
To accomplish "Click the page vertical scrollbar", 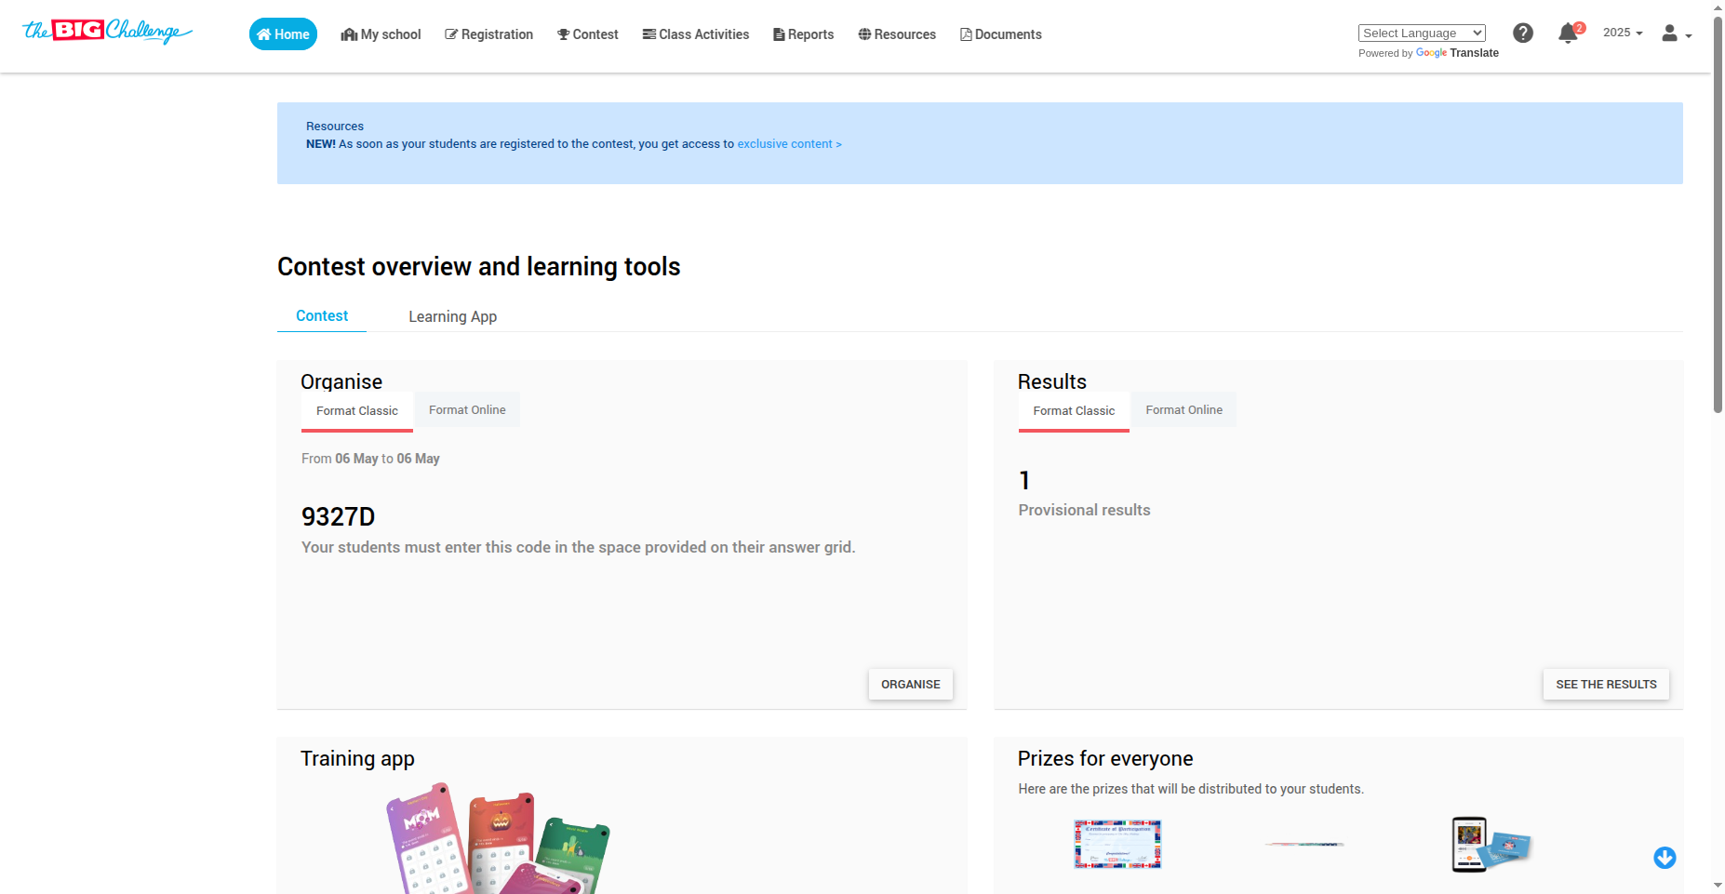I will click(1718, 214).
